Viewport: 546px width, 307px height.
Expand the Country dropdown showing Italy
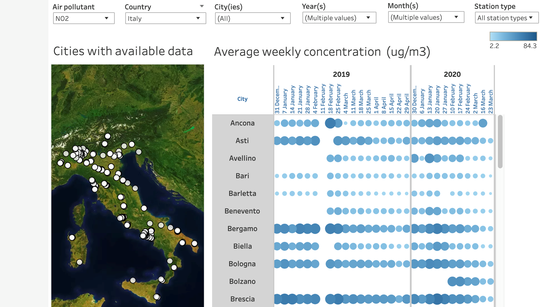[165, 18]
